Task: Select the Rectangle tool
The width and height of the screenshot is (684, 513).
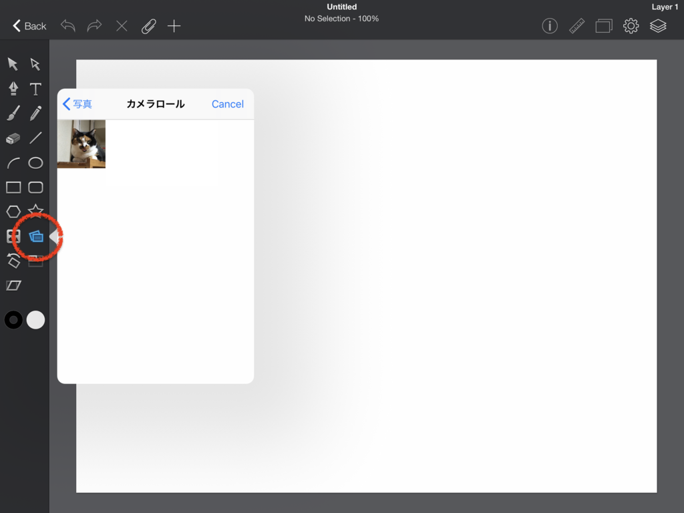Action: tap(13, 188)
